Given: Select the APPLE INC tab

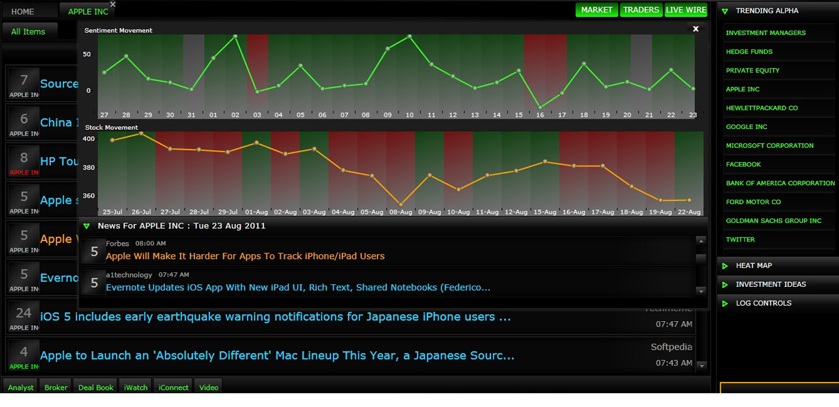Looking at the screenshot, I should (x=88, y=11).
